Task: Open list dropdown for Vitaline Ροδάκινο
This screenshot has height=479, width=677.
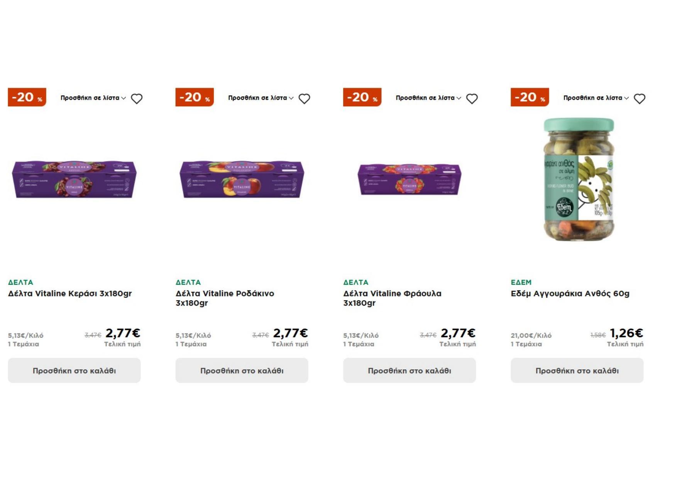Action: [261, 98]
